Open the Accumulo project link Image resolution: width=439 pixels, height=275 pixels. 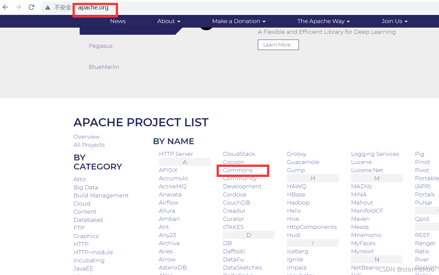pos(173,178)
